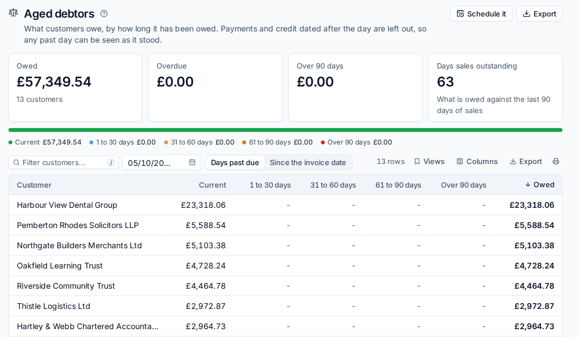Switch to Since the invoice date
Image resolution: width=580 pixels, height=337 pixels.
pyautogui.click(x=308, y=163)
